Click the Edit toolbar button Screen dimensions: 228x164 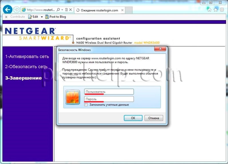[x=33, y=17]
